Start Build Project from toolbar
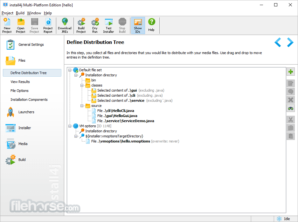298x222 pixels. pos(81,25)
